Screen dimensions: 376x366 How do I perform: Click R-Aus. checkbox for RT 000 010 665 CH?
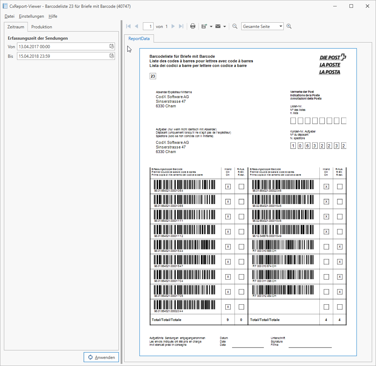(340, 247)
